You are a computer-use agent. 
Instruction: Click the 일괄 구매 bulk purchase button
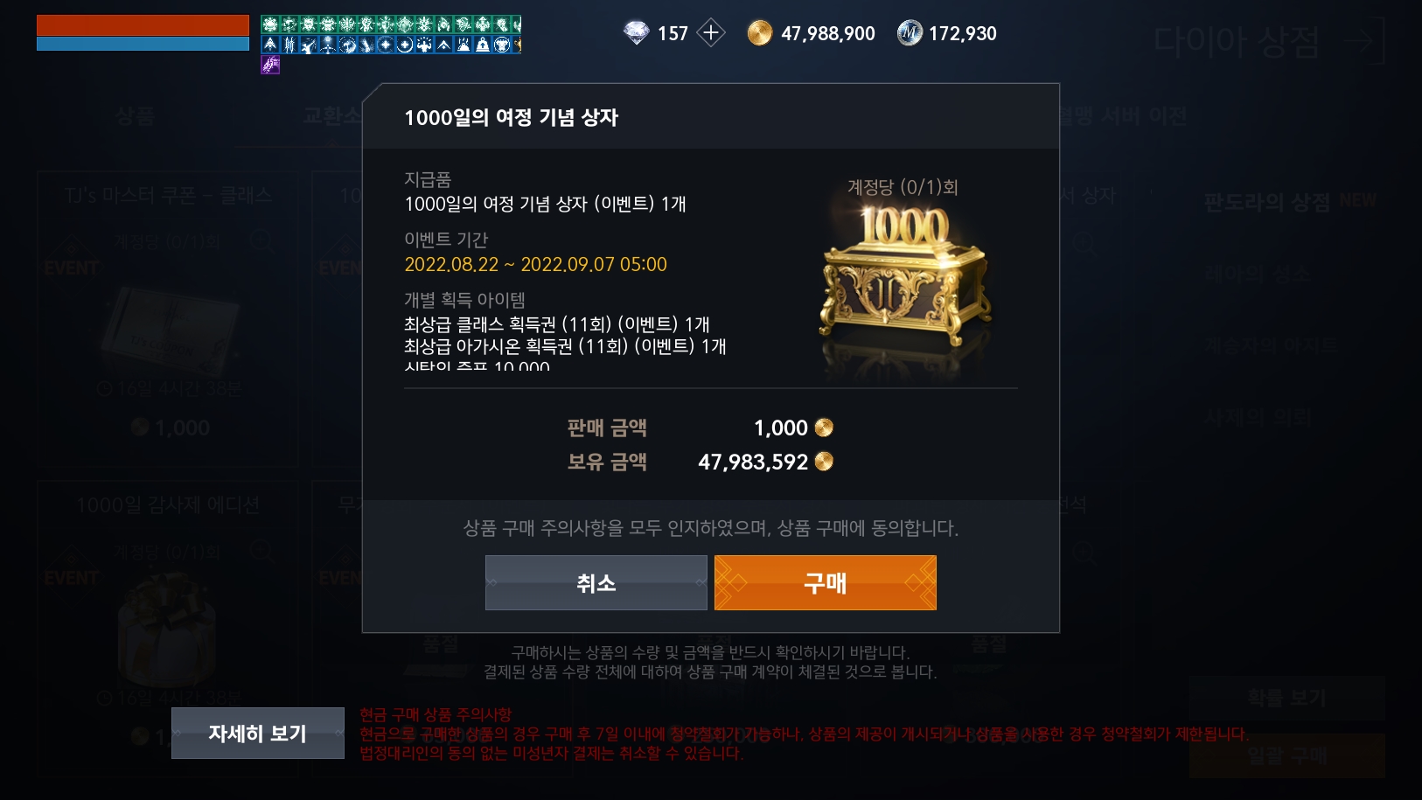(1286, 755)
